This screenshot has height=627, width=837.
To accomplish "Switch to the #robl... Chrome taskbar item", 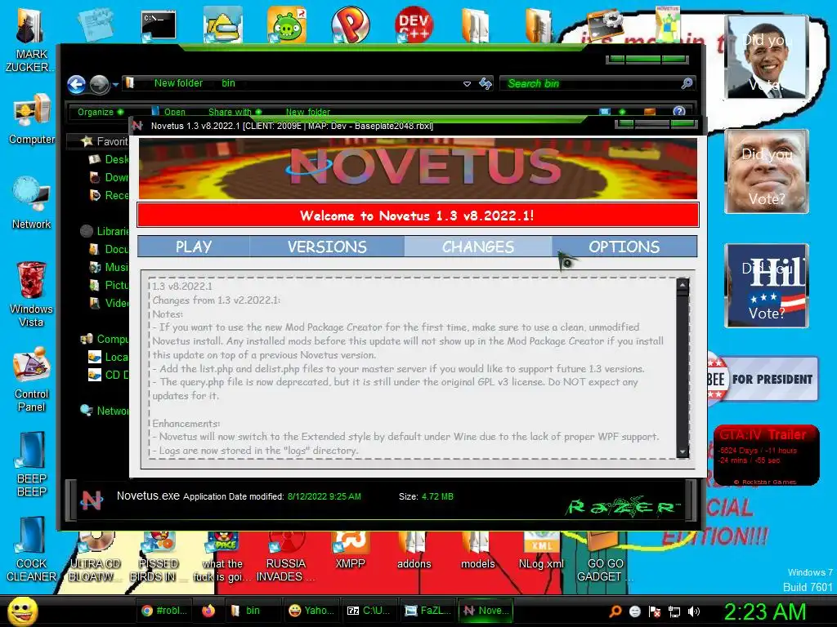I will pos(163,611).
